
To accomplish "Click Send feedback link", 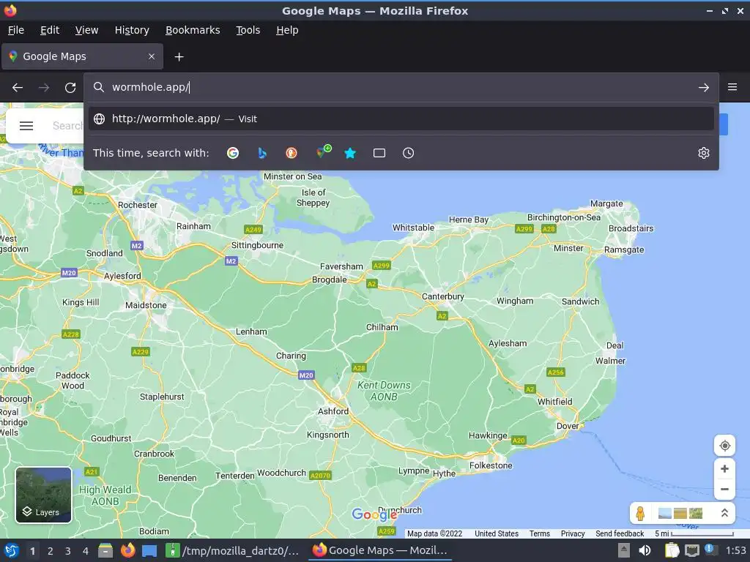I will (620, 533).
